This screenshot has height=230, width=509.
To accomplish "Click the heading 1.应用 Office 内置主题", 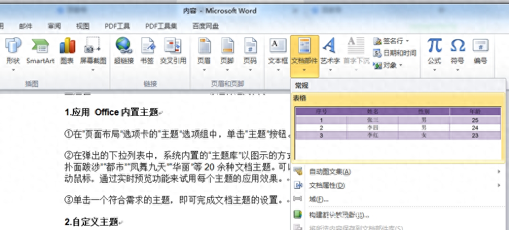I will click(x=111, y=113).
